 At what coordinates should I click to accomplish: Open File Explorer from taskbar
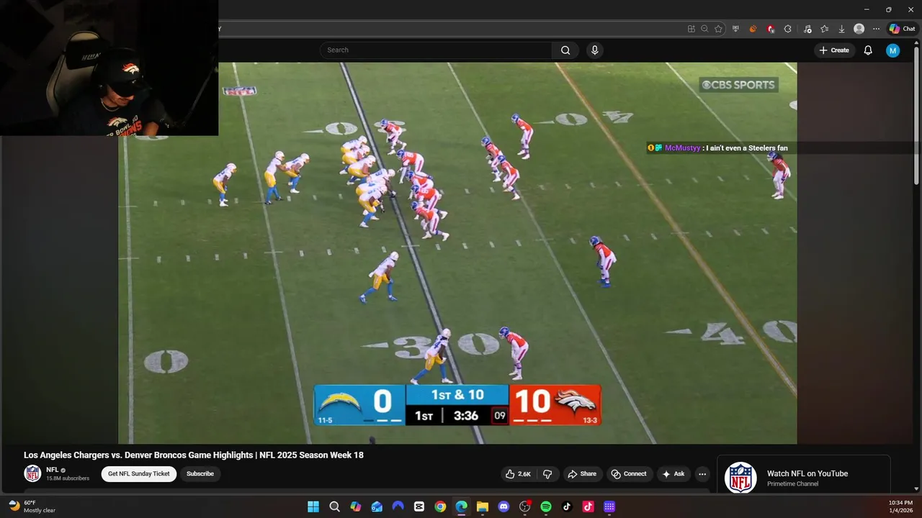(x=483, y=506)
